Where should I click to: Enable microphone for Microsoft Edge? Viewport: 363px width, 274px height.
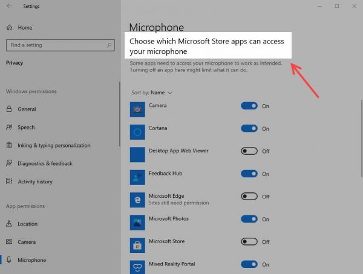[249, 197]
